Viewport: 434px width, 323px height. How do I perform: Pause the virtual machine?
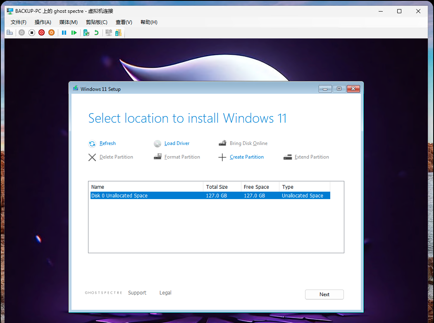(x=64, y=32)
